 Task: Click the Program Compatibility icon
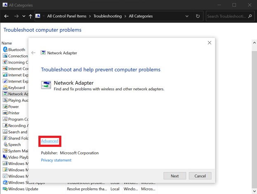pyautogui.click(x=5, y=119)
